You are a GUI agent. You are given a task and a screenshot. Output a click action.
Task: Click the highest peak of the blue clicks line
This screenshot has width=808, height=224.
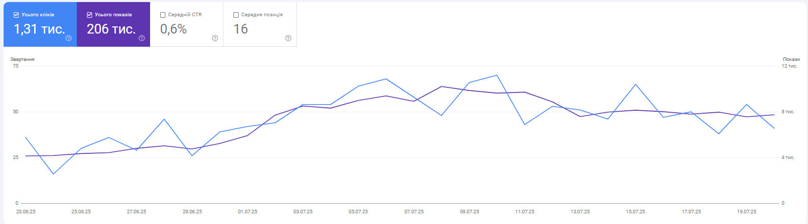point(497,75)
